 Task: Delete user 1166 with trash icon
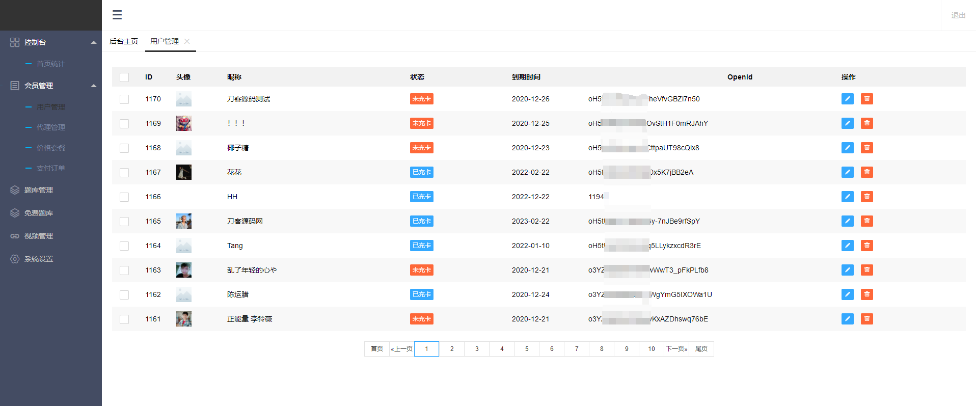tap(867, 197)
